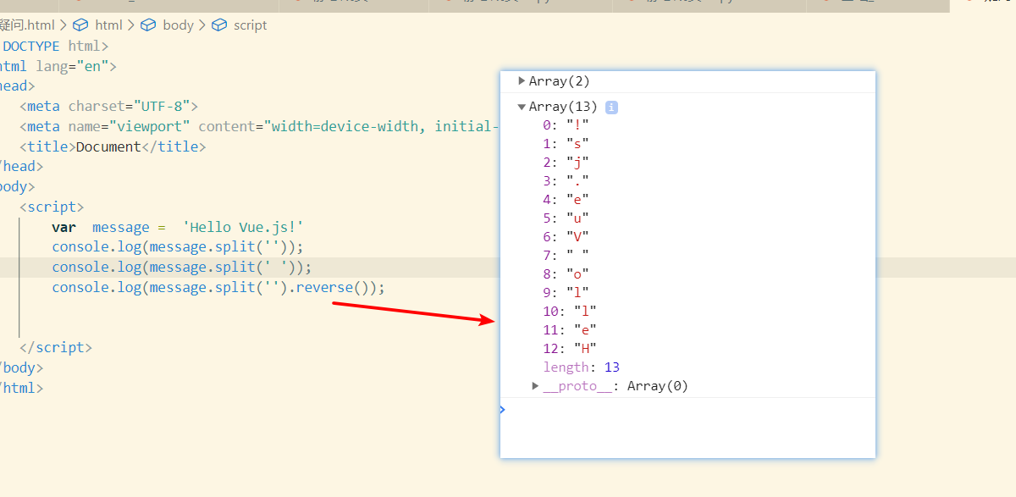Click array entry 1: "s"
Screen dimensions: 1016x497
point(566,144)
